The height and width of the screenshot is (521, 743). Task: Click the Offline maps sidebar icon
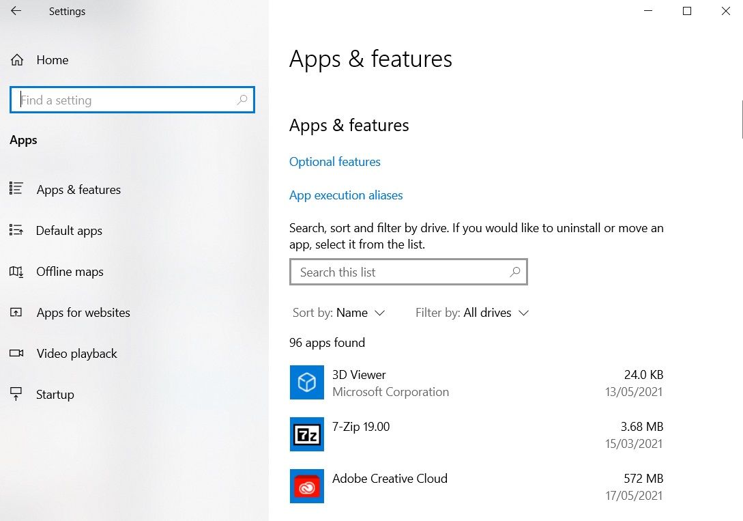(16, 272)
